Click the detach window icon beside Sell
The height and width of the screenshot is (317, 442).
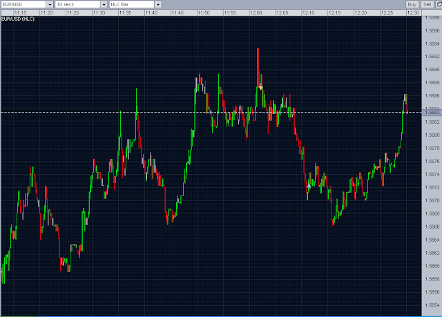[439, 5]
